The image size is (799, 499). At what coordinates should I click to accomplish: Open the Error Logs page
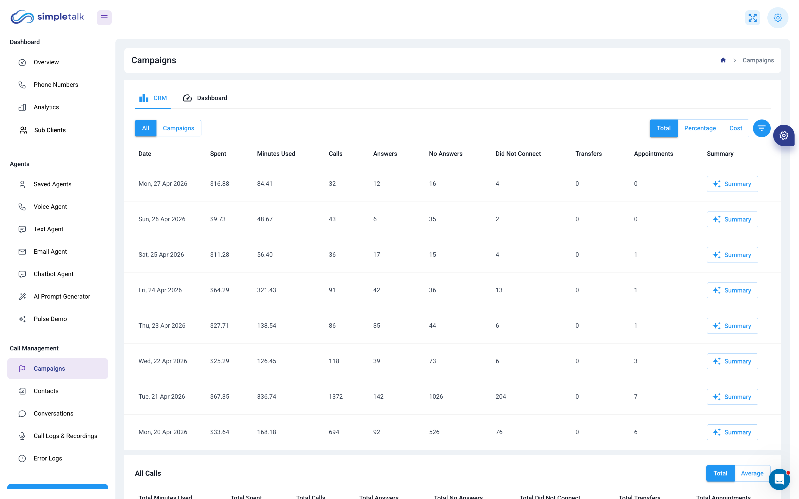coord(47,459)
